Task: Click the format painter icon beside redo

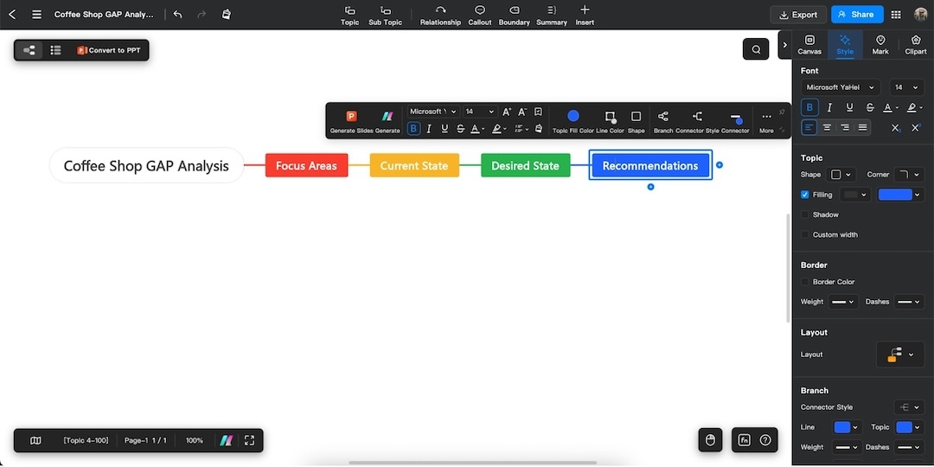Action: (227, 15)
